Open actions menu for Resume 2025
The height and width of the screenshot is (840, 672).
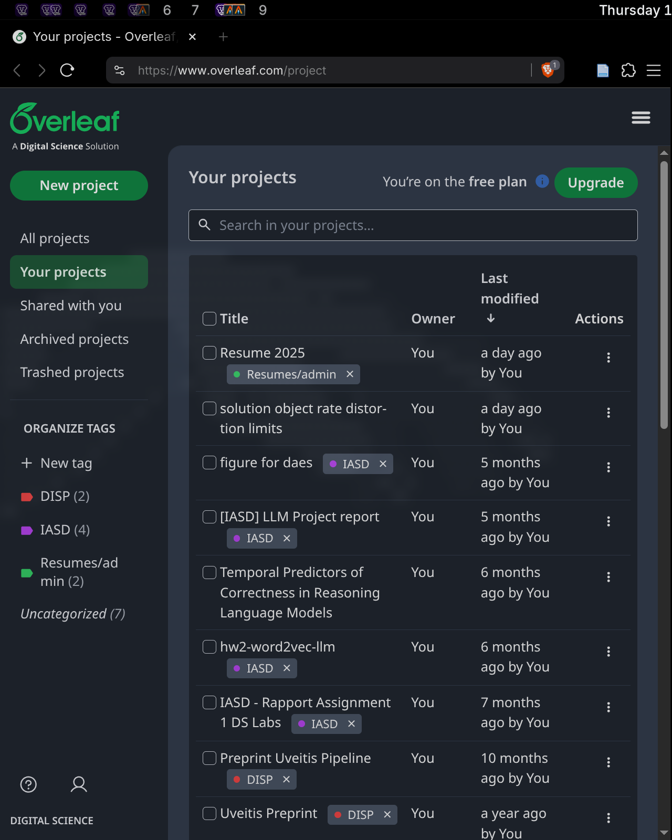pyautogui.click(x=608, y=358)
